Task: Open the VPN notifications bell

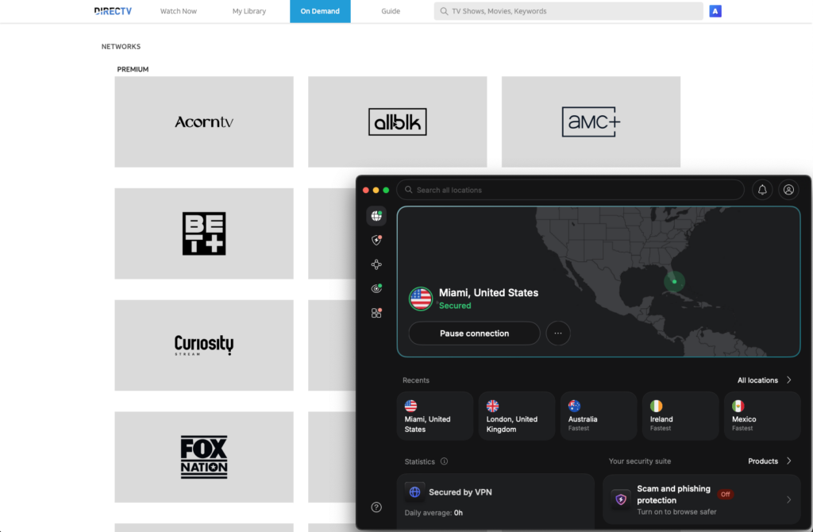Action: (x=762, y=190)
